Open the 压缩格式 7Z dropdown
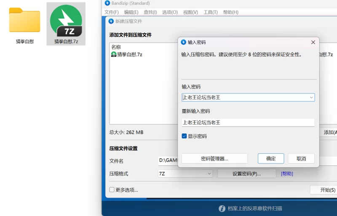 [209, 173]
